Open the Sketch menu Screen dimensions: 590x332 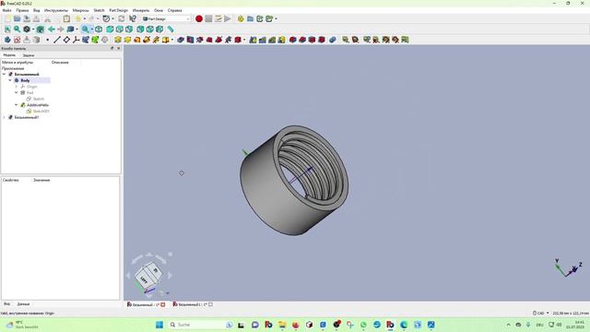99,10
